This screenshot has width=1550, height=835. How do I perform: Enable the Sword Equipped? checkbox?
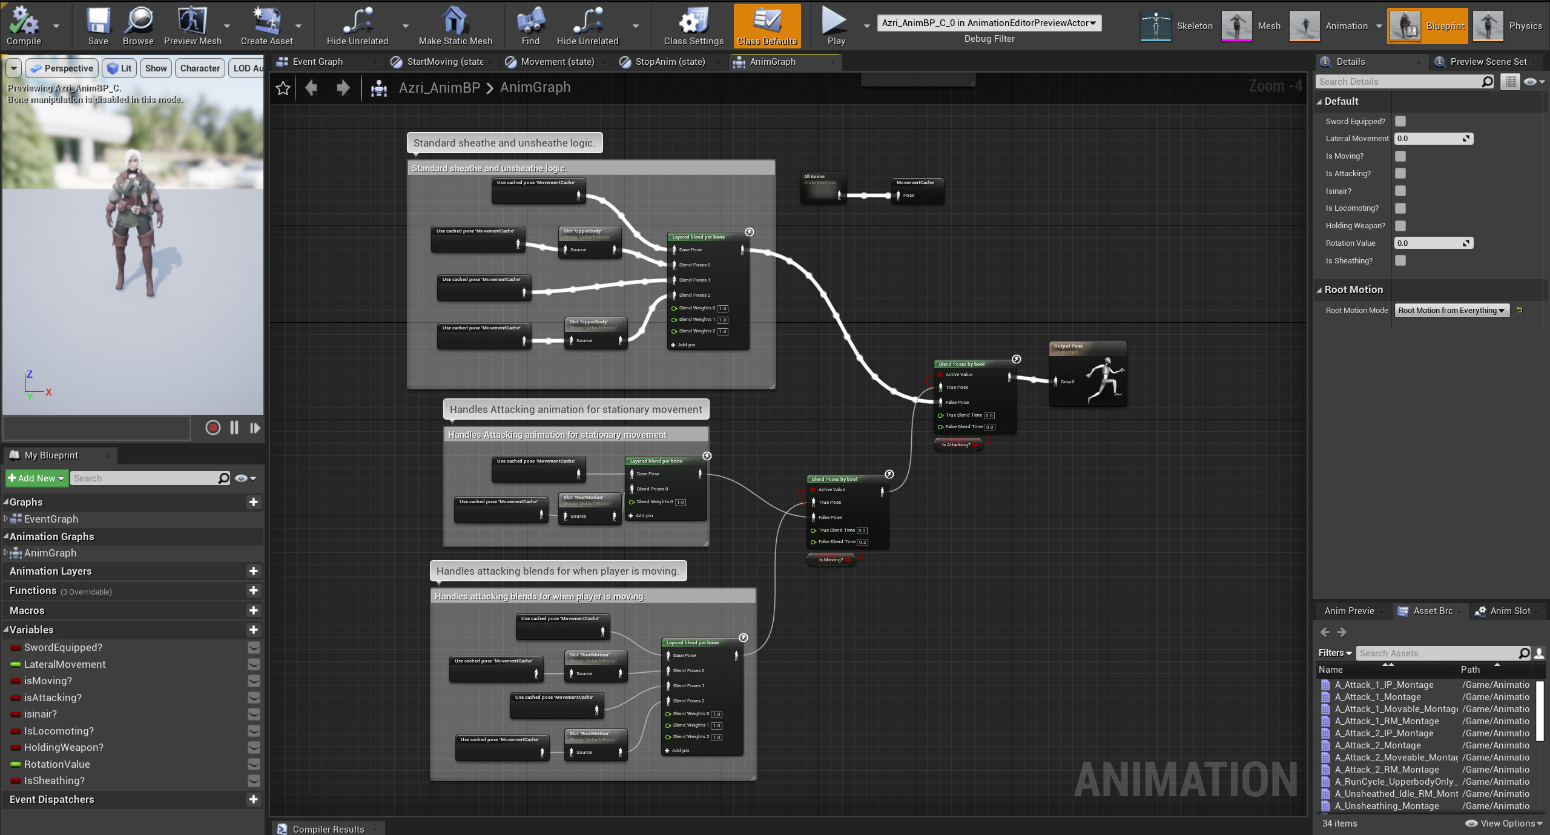1400,121
